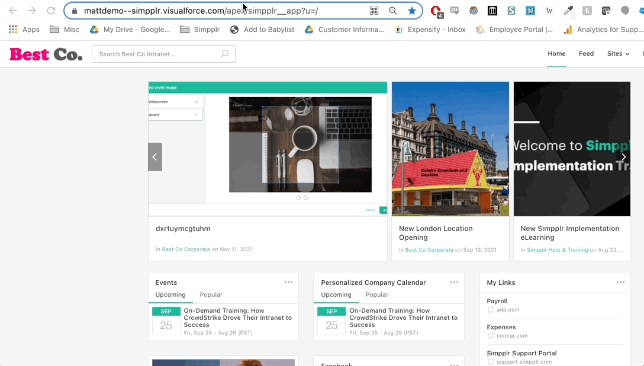Open the teal S extension icon
The height and width of the screenshot is (366, 644).
(x=511, y=11)
